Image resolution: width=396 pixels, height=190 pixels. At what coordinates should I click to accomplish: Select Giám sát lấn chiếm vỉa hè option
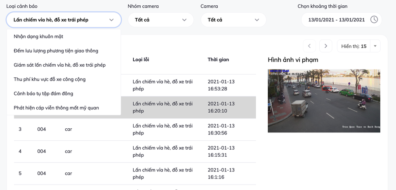pyautogui.click(x=64, y=65)
